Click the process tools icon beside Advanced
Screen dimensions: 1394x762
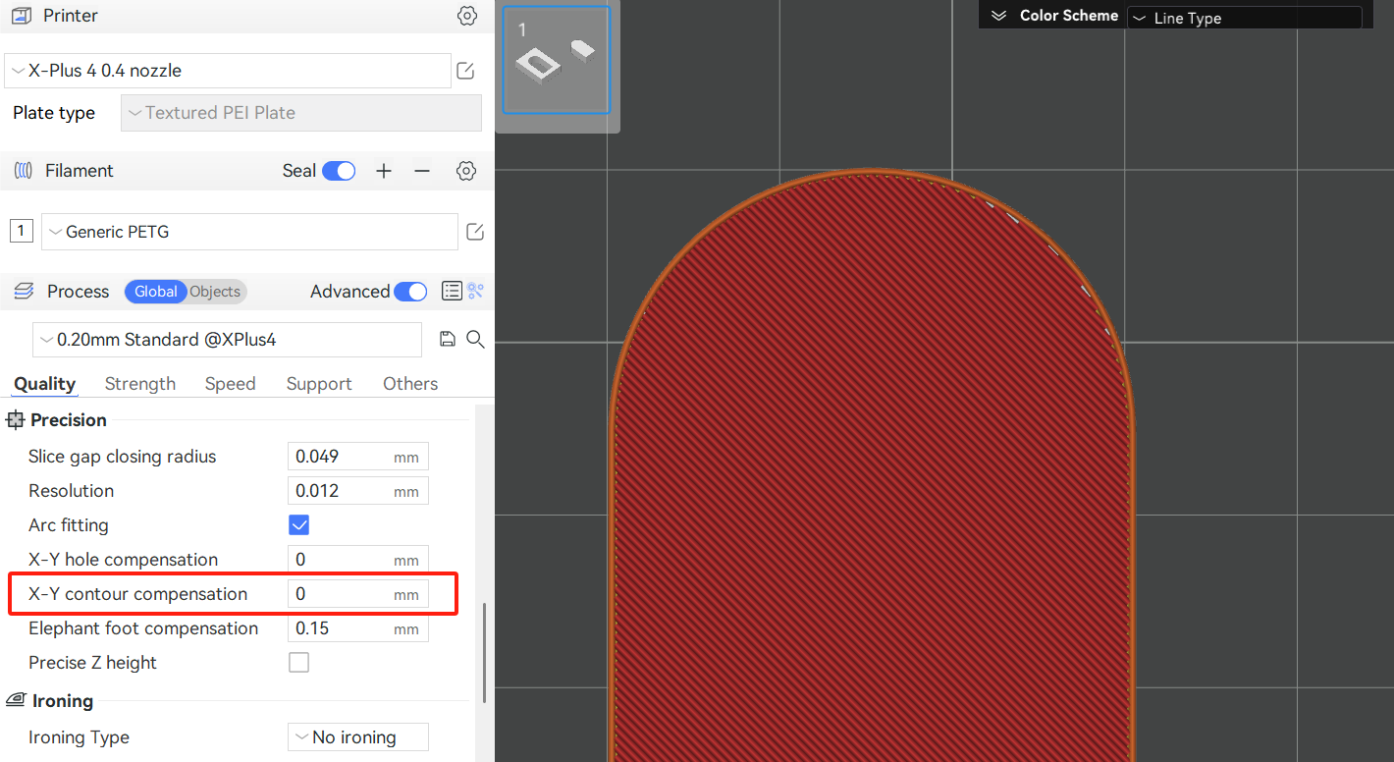[x=476, y=291]
